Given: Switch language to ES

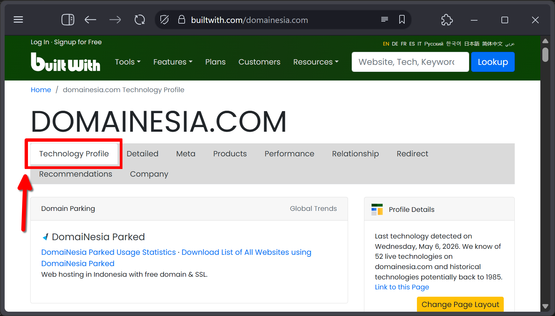Looking at the screenshot, I should tap(412, 44).
